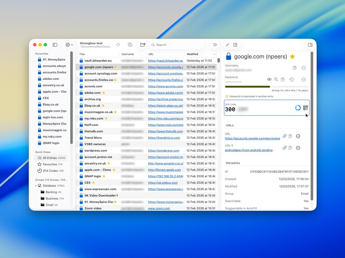Launch the URL-2 chain-link icon

pos(285,148)
